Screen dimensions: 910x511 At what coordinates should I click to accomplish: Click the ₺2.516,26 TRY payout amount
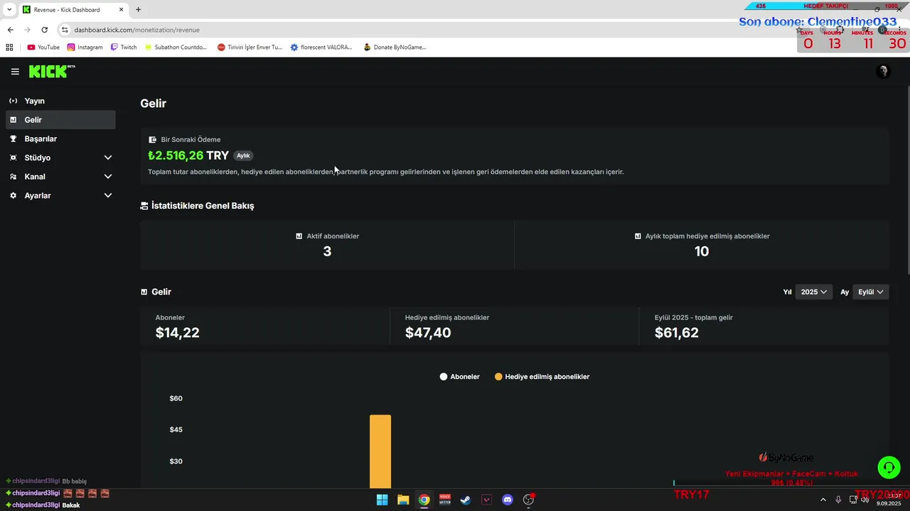(188, 155)
